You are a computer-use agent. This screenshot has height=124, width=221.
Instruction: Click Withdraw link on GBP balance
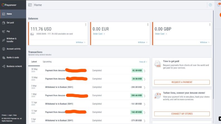tap(205, 42)
